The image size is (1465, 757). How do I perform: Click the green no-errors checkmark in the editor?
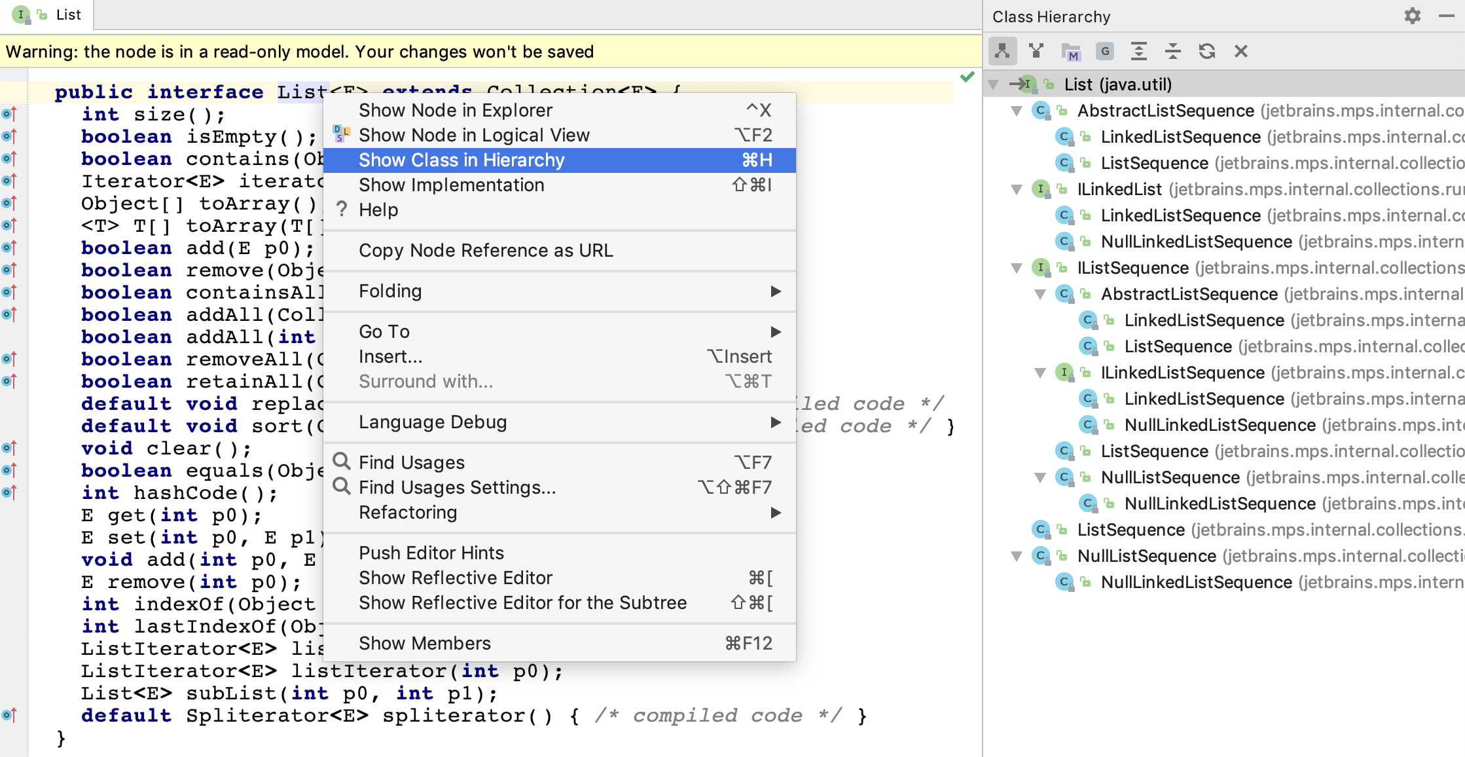(967, 78)
